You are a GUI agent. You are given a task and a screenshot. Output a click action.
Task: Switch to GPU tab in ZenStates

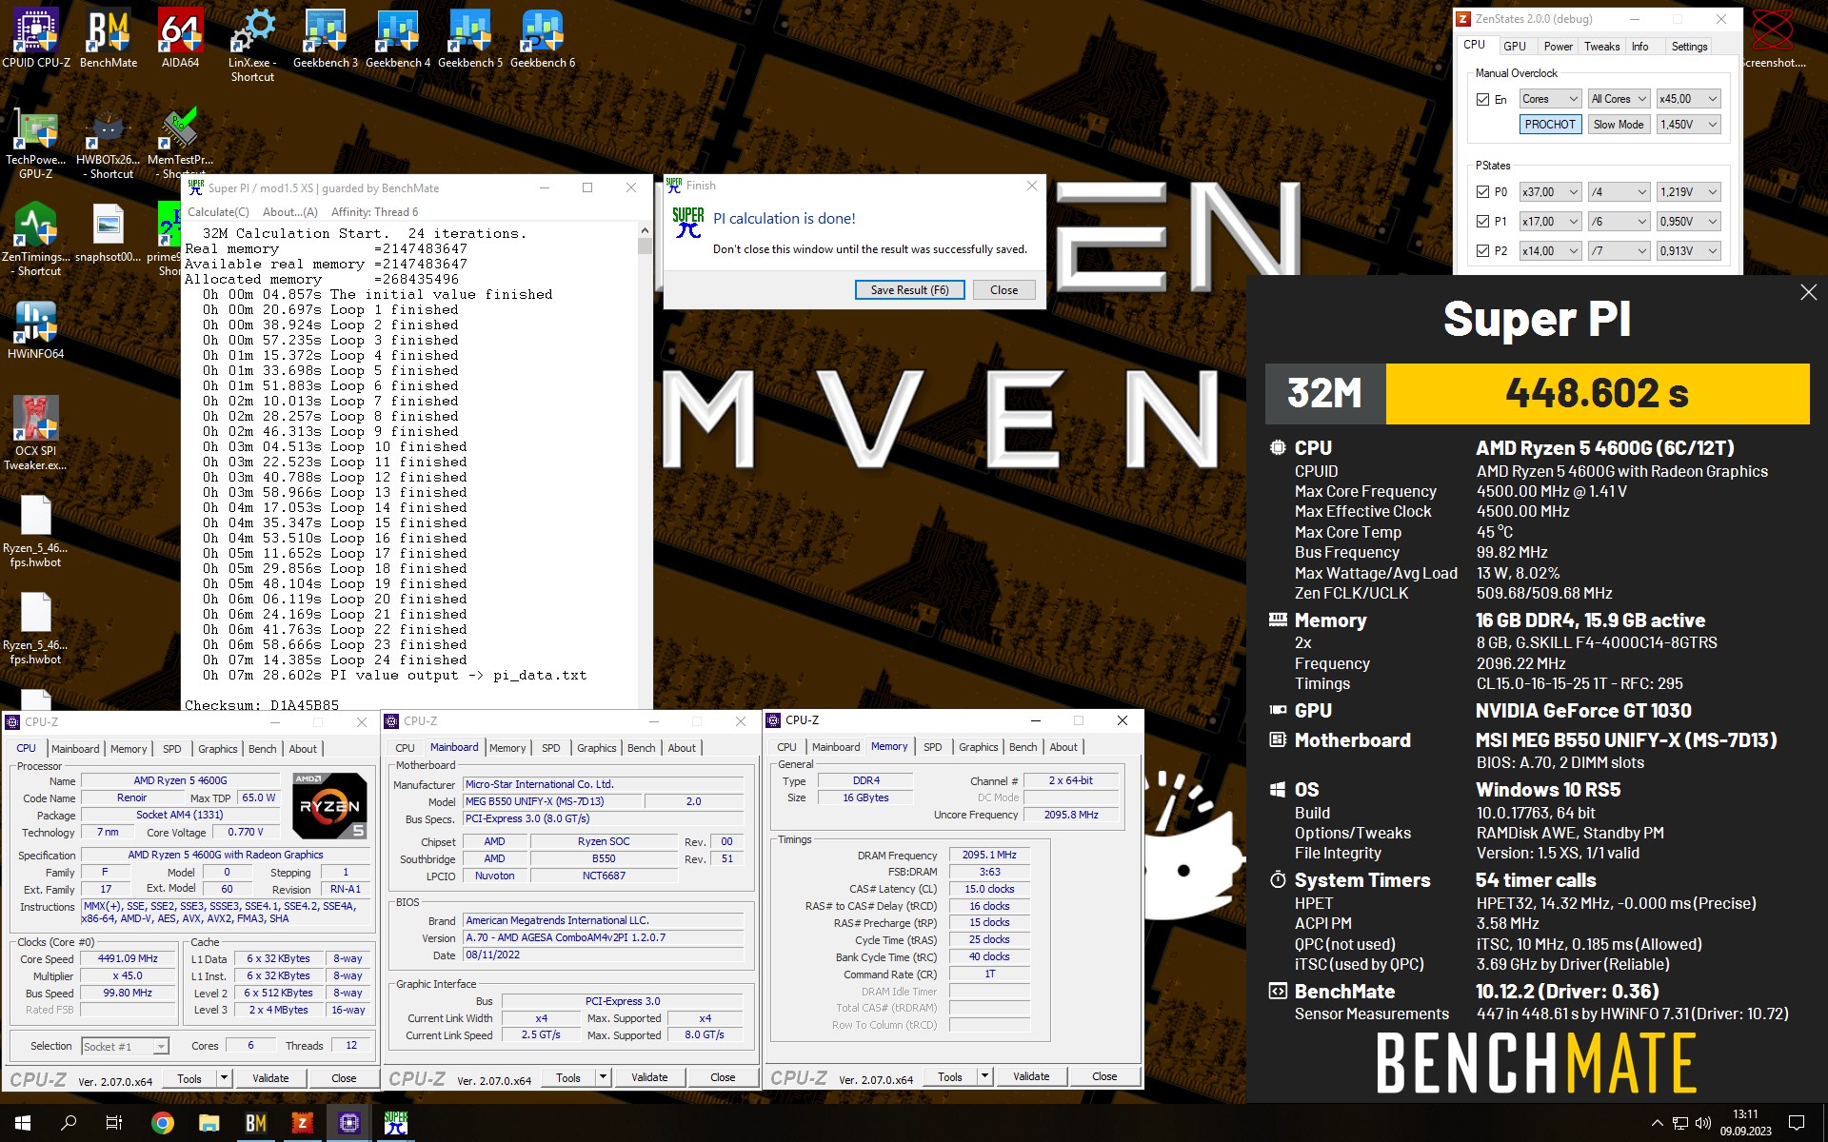(1514, 47)
